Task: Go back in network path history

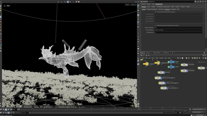Action: click(141, 55)
